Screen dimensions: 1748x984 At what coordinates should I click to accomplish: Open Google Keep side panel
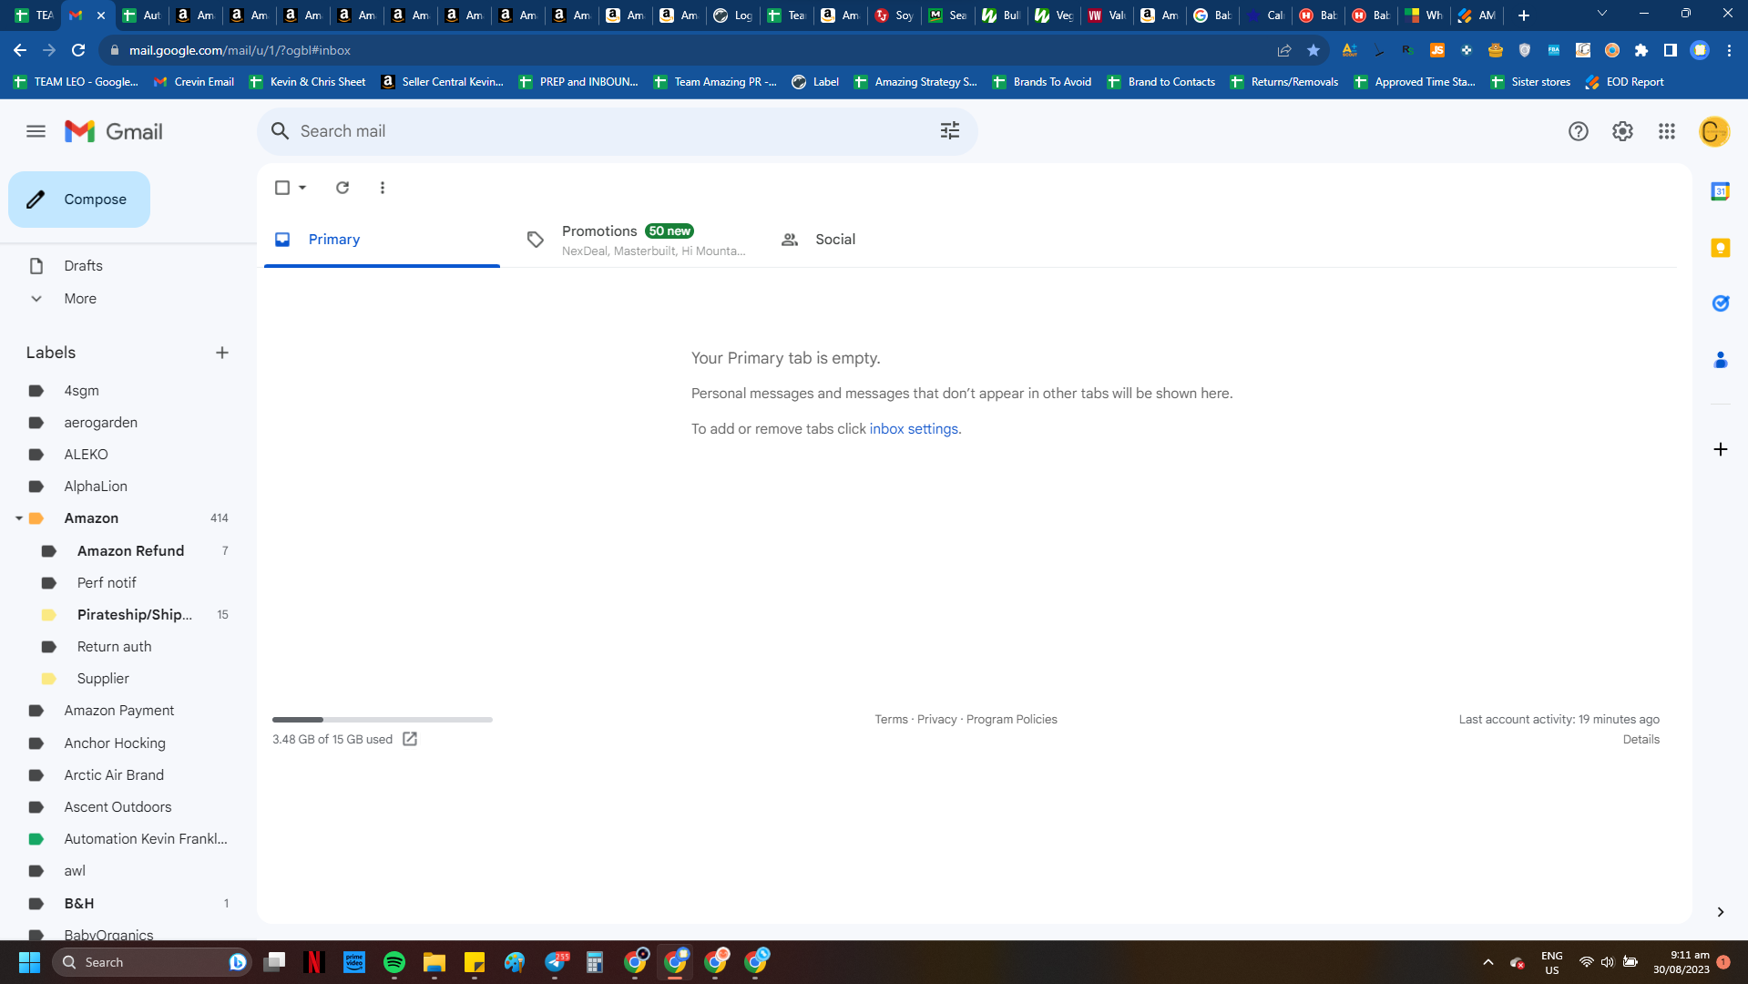1720,248
